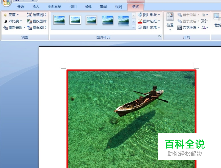Switch to the Mailings (邮件) tab
This screenshot has height=168, width=221.
(x=88, y=7)
